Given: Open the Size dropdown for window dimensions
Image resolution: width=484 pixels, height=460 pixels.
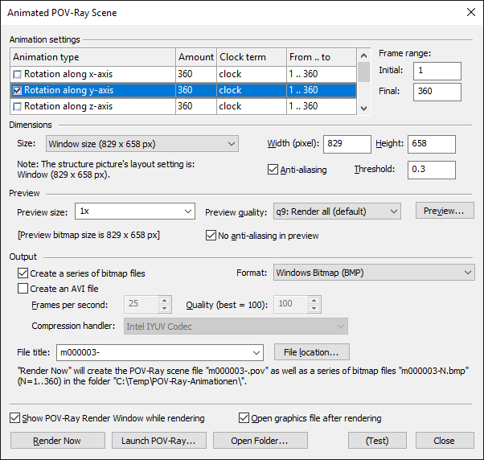Looking at the screenshot, I should click(142, 144).
